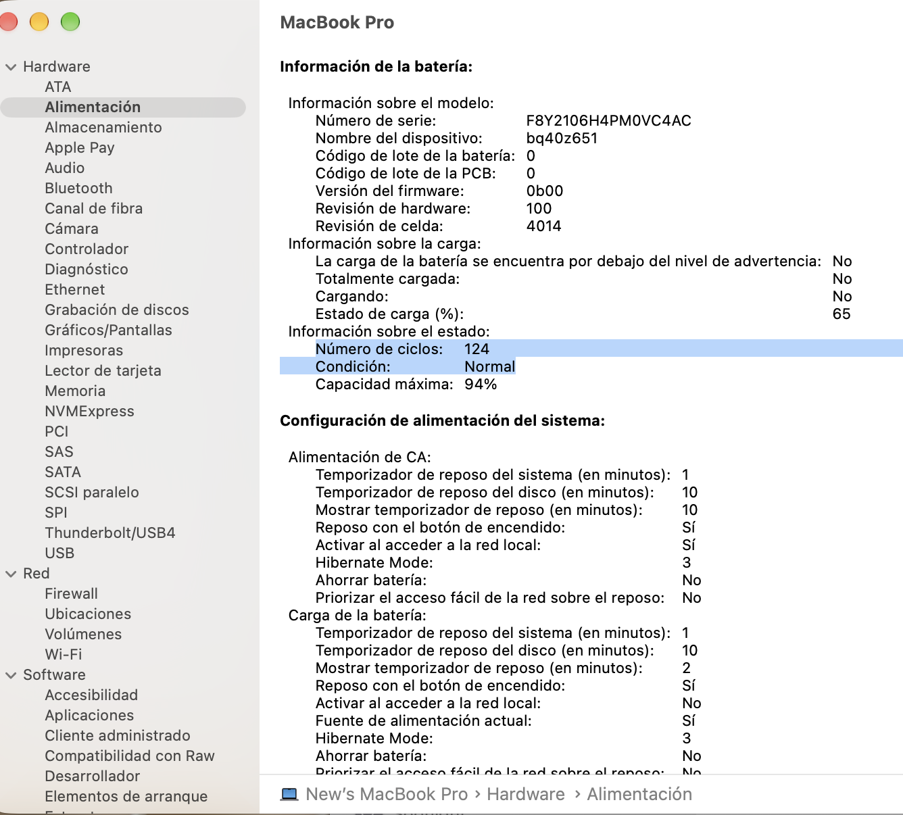
Task: Select Desarrollador under Software
Action: [92, 776]
